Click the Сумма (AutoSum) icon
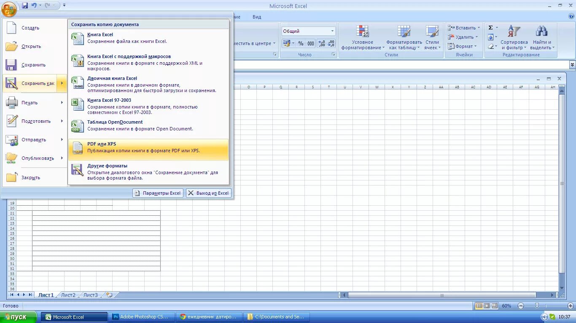Screen dimensions: 576x323 (x=491, y=27)
